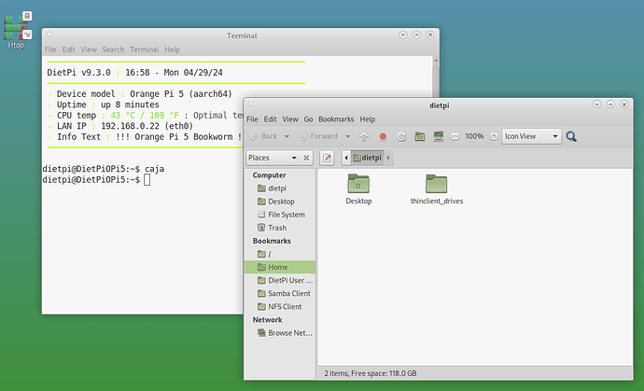644x391 pixels.
Task: Open the Terminal menu in Terminal window
Action: [145, 49]
